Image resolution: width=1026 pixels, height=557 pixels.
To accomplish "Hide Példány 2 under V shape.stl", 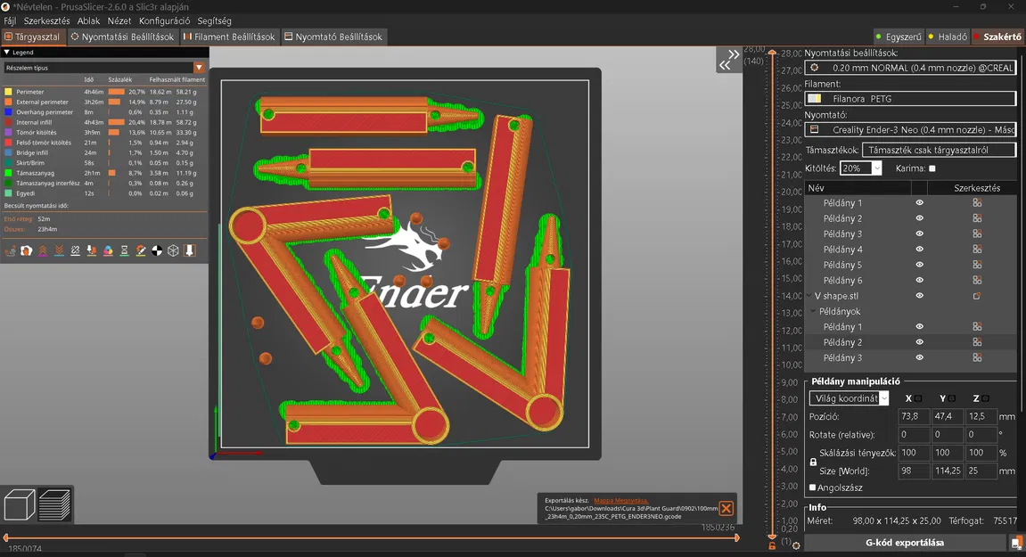I will pos(919,342).
